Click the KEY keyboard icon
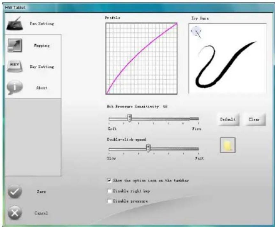275x227 pixels. click(15, 66)
